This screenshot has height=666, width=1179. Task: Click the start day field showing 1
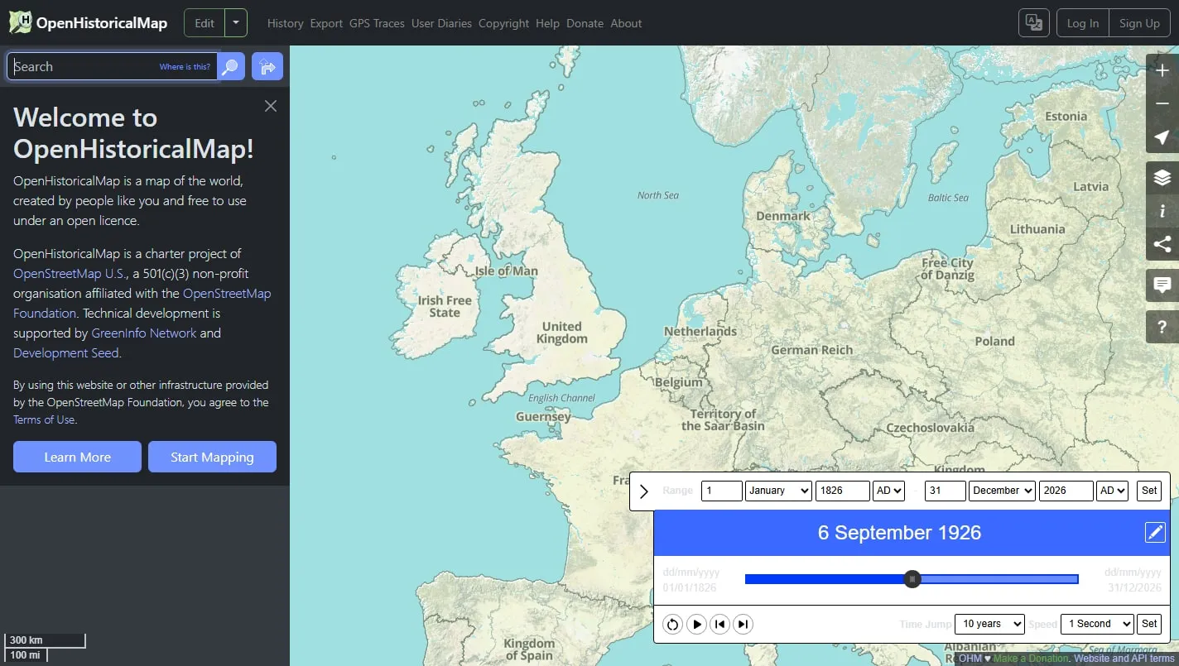(722, 491)
